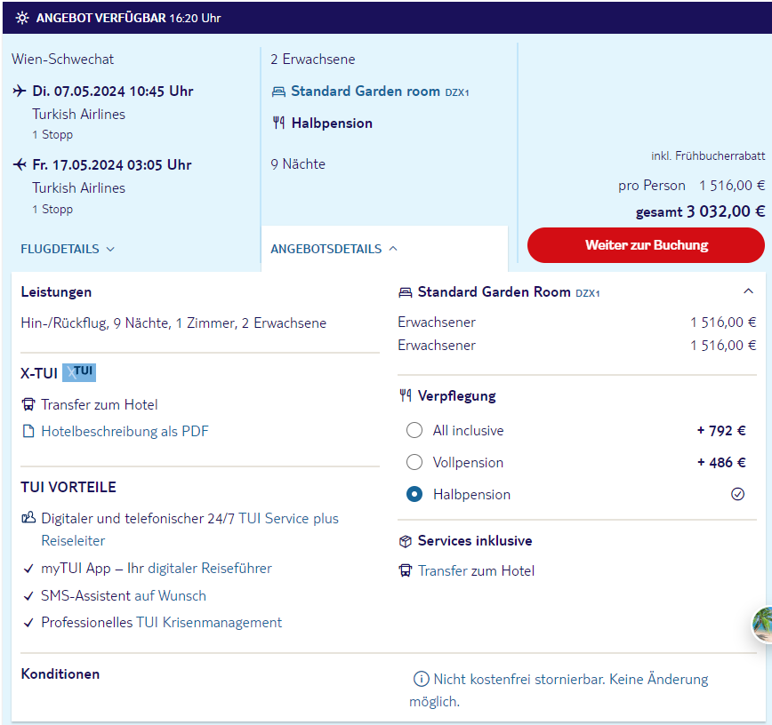Click 'Transfer zum Hotel' under X-TUI
This screenshot has height=725, width=772.
tap(100, 405)
